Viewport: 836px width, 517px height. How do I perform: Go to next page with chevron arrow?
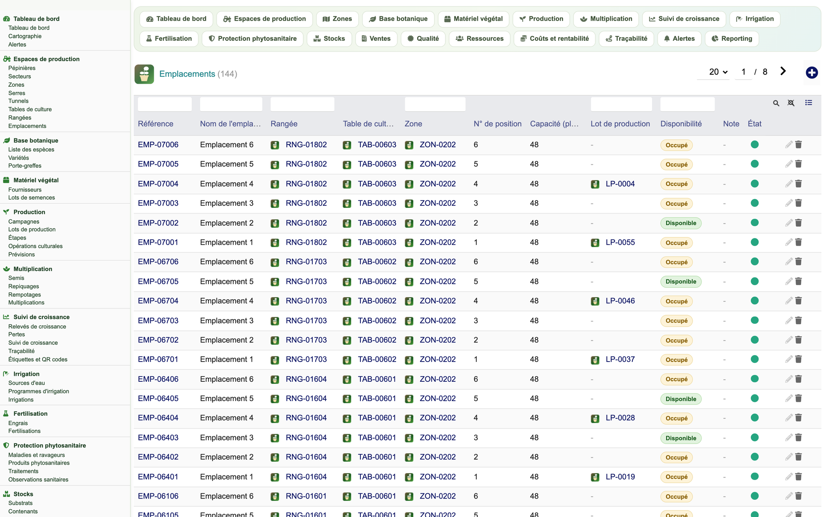click(783, 71)
